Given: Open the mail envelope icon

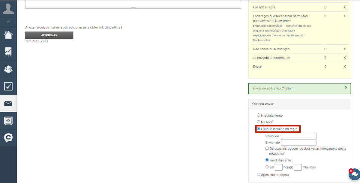Looking at the screenshot, I should pos(8,104).
